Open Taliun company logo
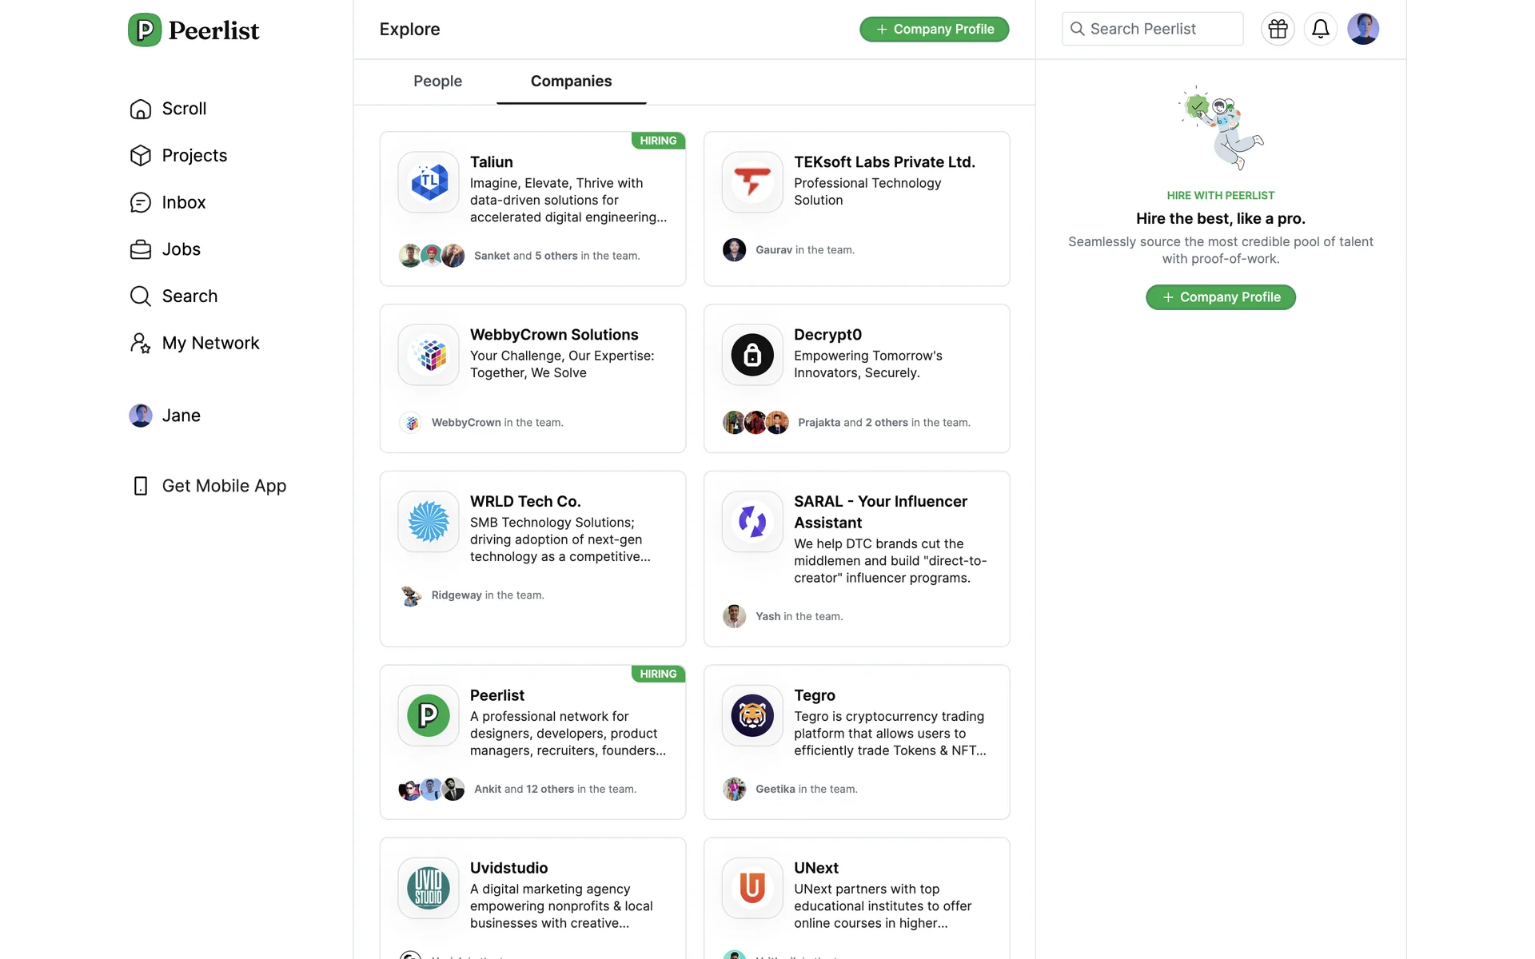This screenshot has height=959, width=1535. [429, 182]
